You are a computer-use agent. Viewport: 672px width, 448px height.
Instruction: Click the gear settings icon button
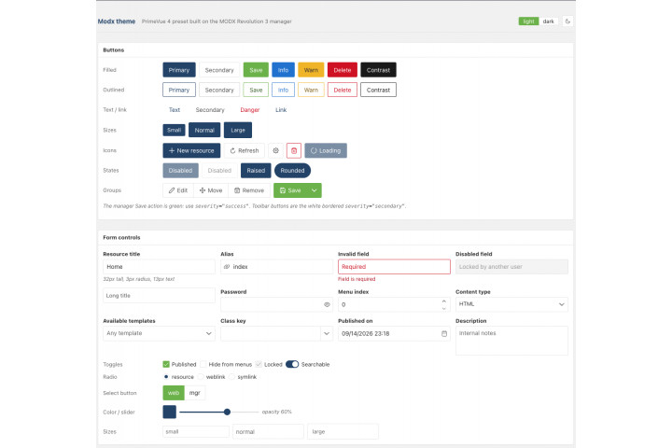click(276, 150)
